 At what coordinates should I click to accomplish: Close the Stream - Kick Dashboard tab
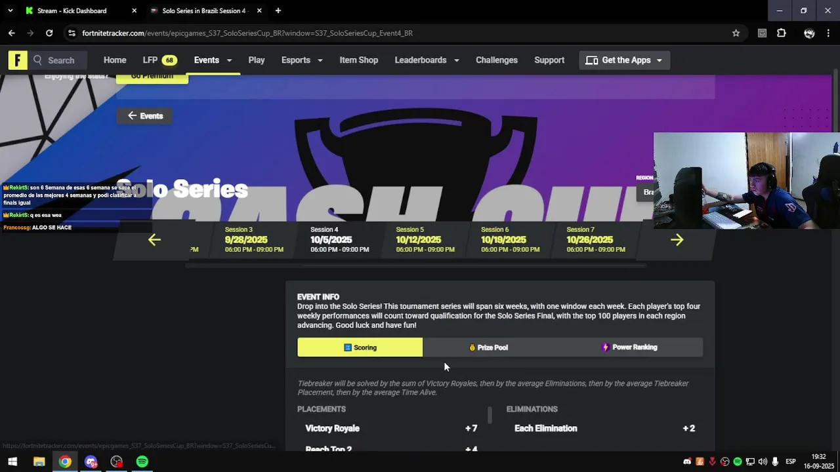coord(135,10)
